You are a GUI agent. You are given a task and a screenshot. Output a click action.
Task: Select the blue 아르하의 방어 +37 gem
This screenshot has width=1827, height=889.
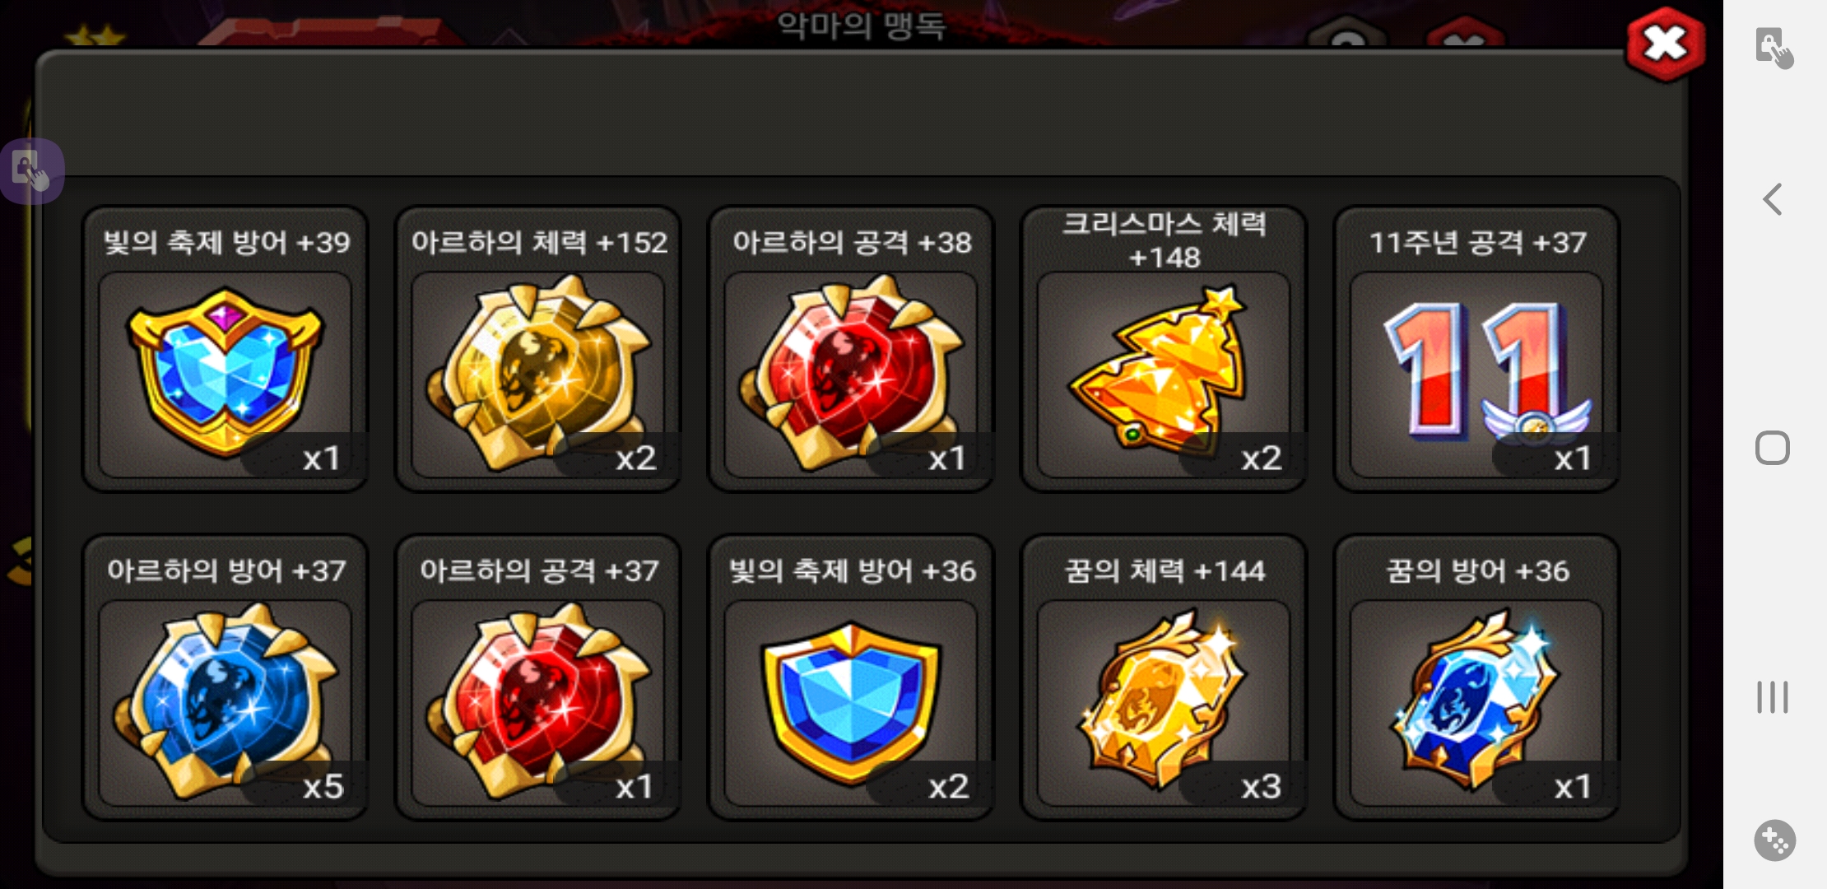coord(225,703)
